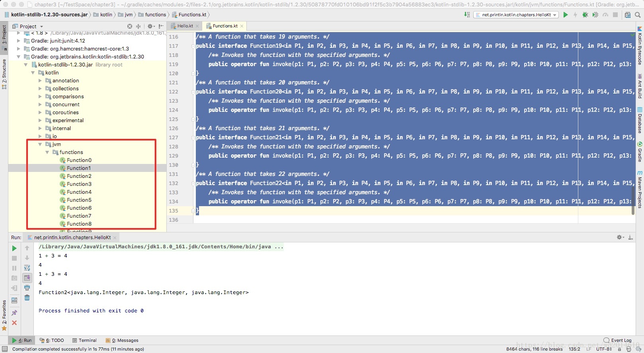
Task: Toggle the Z: Structure side tab
Action: 4,74
